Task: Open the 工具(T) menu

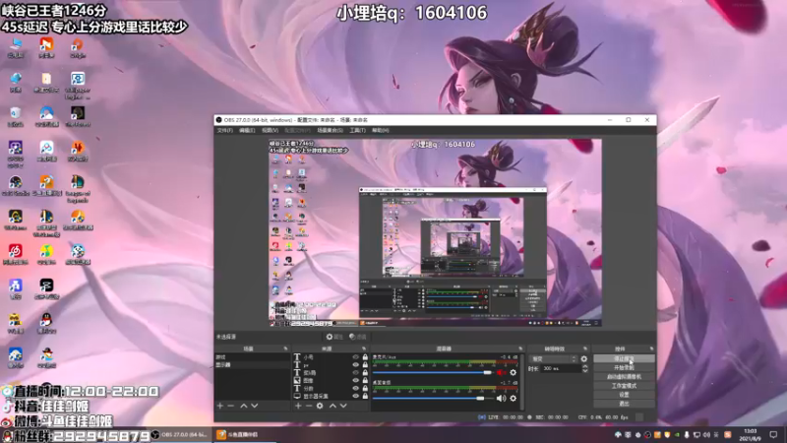Action: click(357, 131)
